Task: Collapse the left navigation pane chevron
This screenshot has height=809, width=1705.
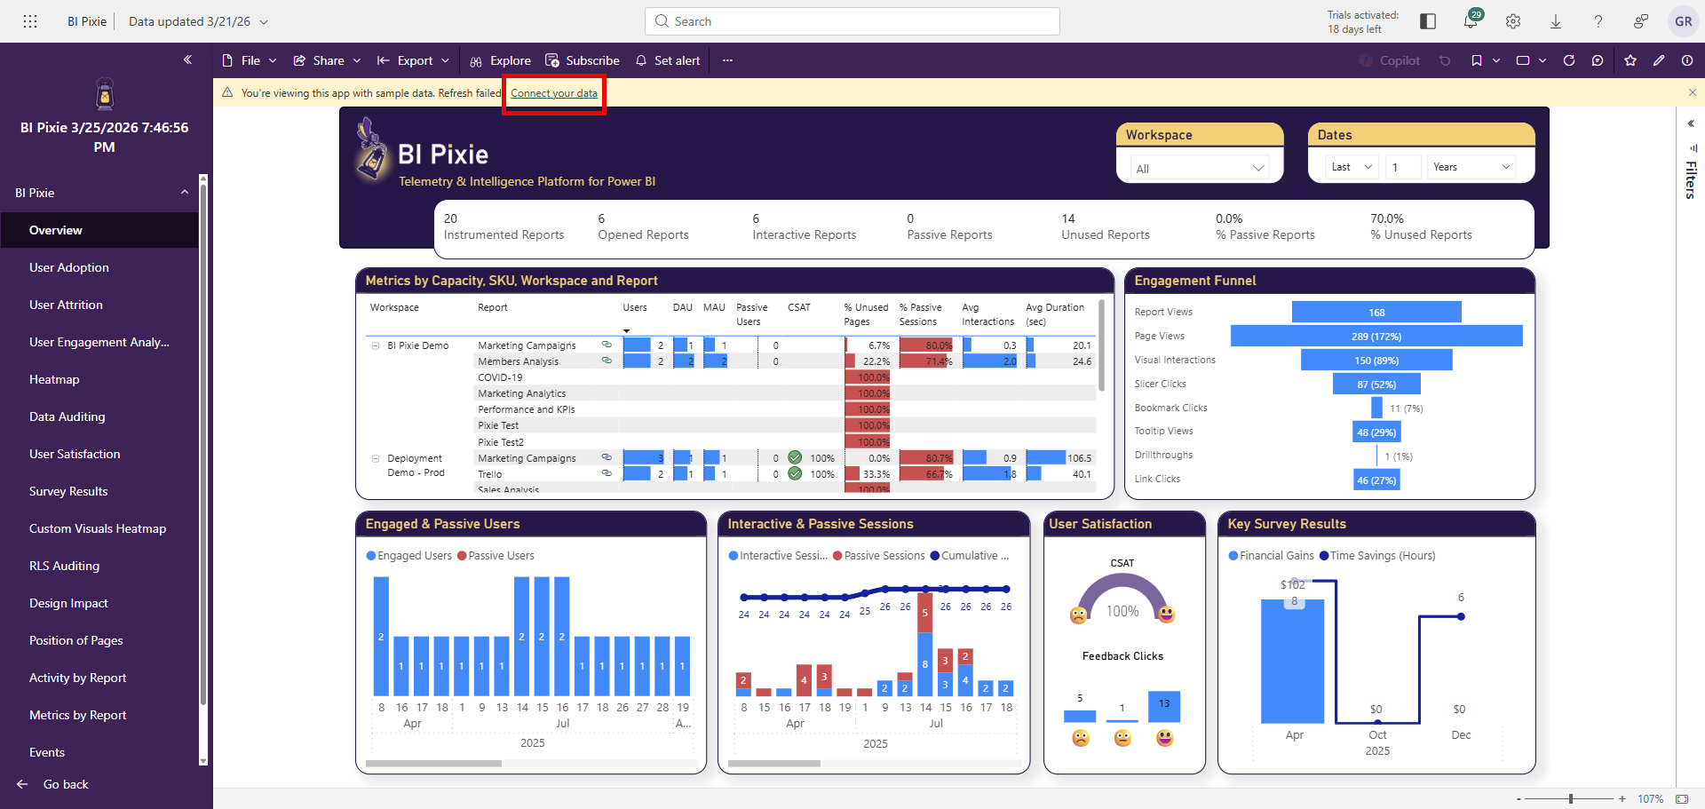Action: 187,59
